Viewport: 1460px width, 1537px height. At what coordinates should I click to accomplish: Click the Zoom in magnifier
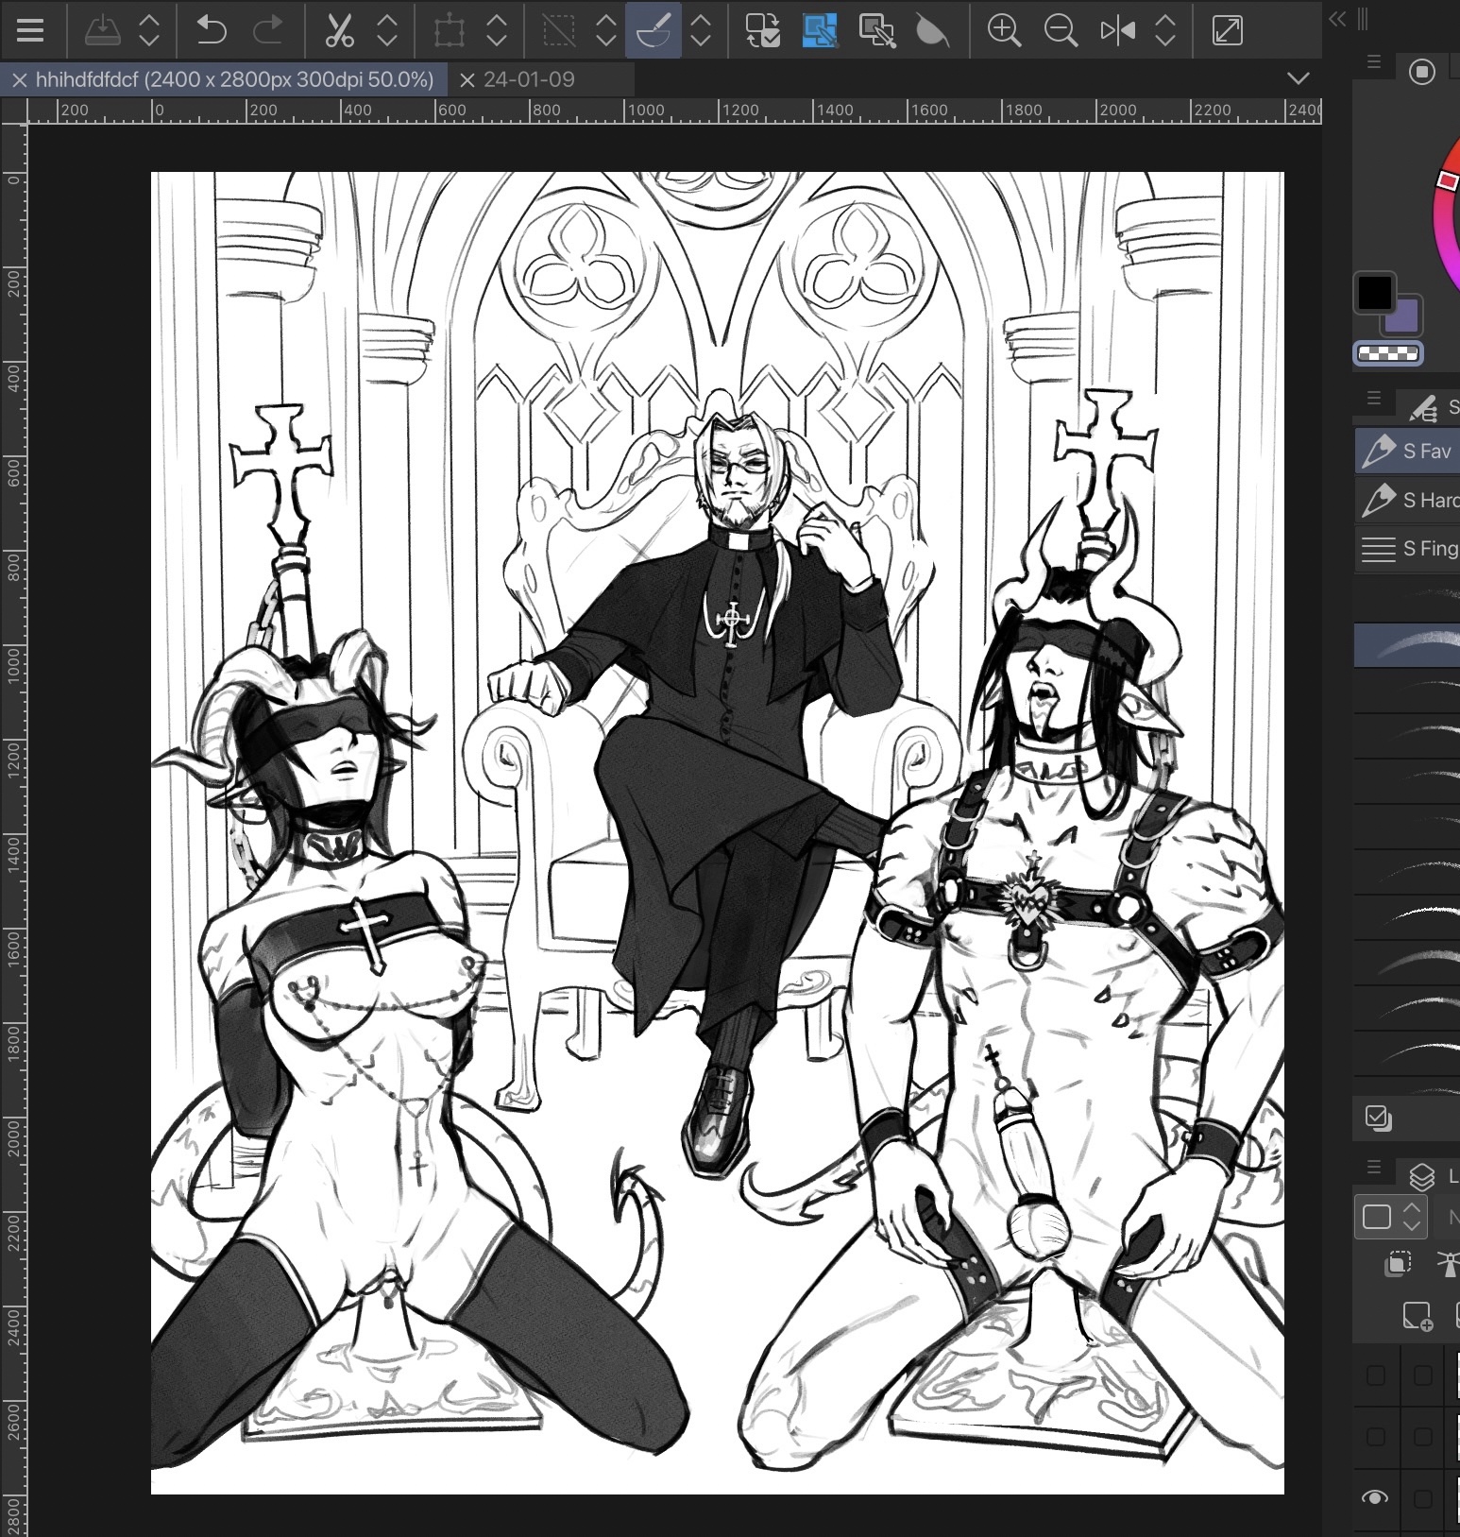[1003, 30]
